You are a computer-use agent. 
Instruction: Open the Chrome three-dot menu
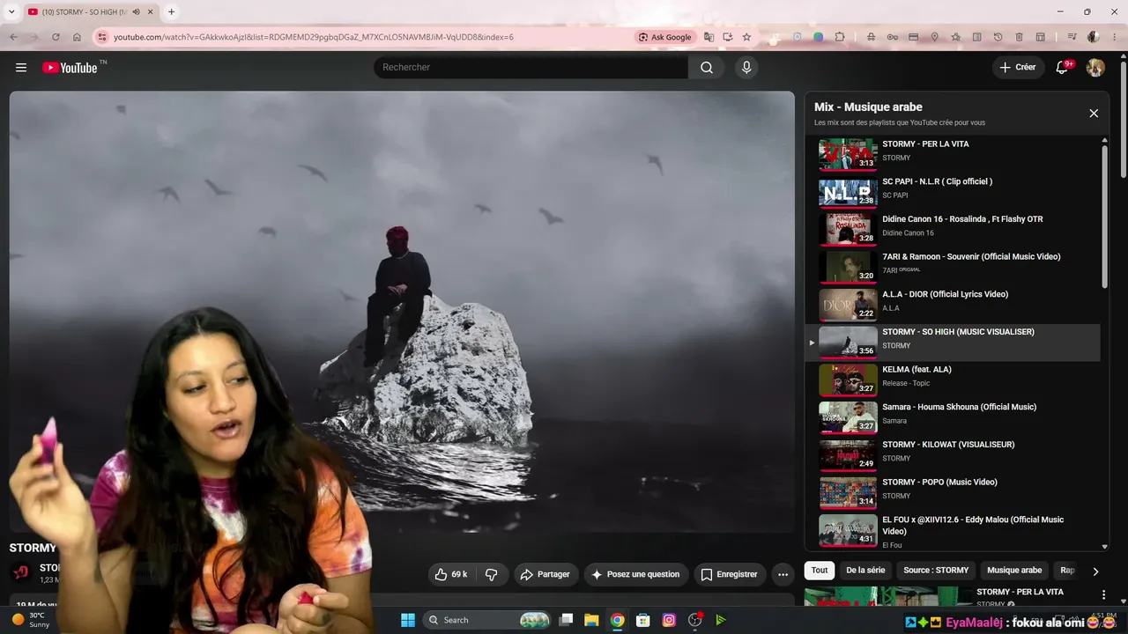coord(1115,37)
